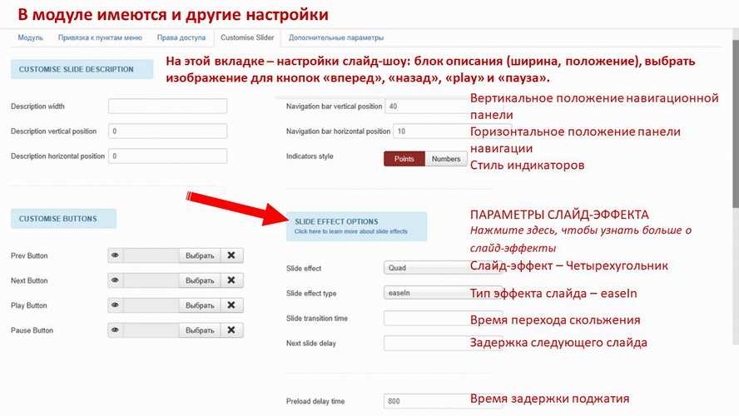Open the Привязка к пунктам меню tab
The image size is (739, 416).
pyautogui.click(x=100, y=37)
